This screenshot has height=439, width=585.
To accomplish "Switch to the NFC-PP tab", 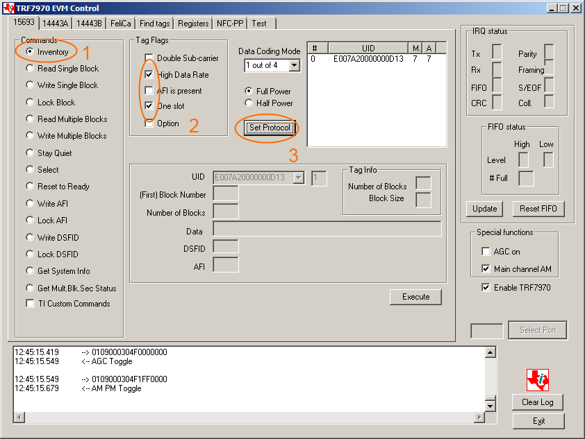I will pyautogui.click(x=230, y=24).
